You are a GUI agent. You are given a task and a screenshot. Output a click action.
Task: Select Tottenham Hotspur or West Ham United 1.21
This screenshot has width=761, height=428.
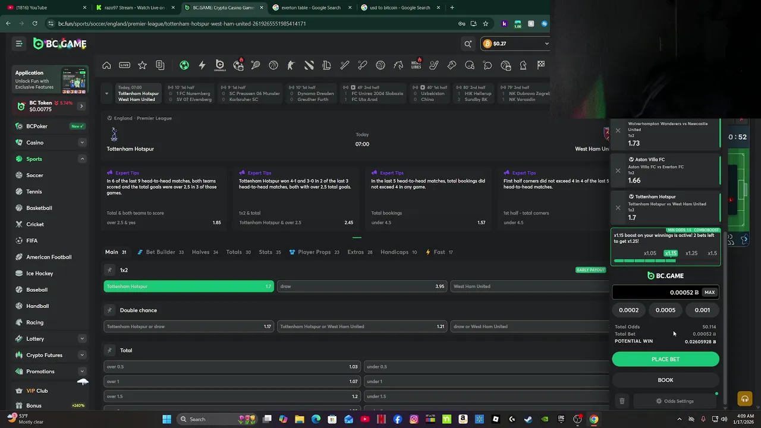pos(362,326)
